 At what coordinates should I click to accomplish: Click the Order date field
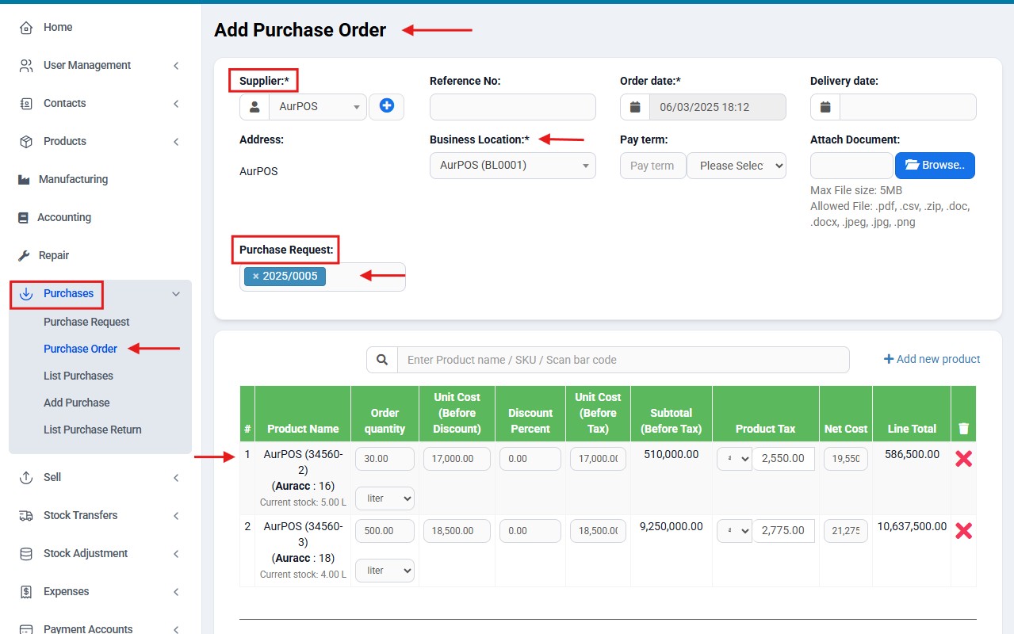click(717, 107)
